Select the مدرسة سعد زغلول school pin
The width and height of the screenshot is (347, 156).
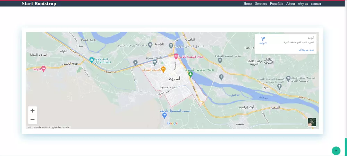tap(288, 78)
